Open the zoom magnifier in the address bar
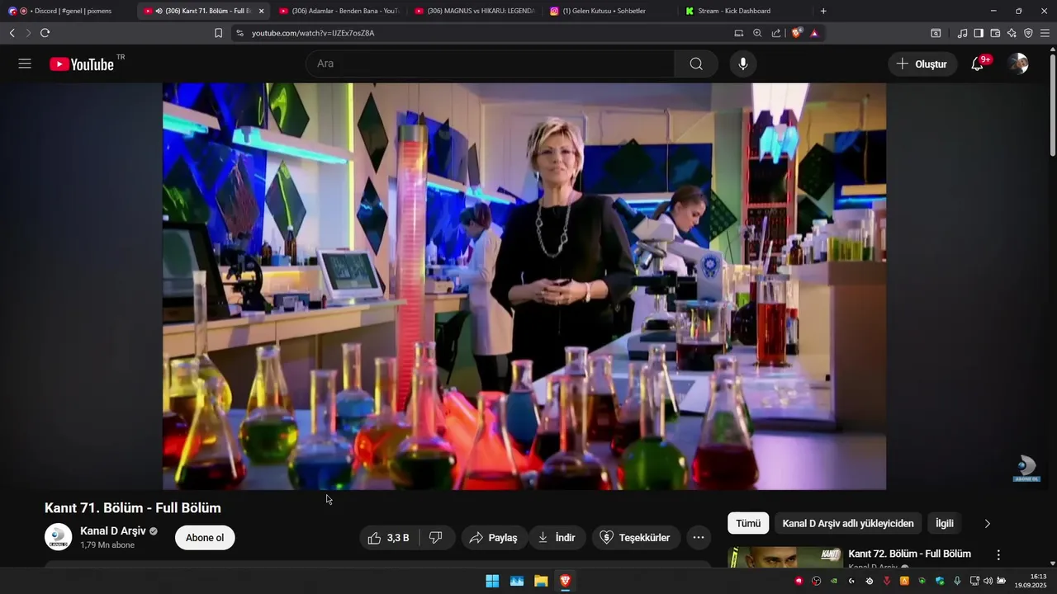The image size is (1057, 594). point(757,33)
